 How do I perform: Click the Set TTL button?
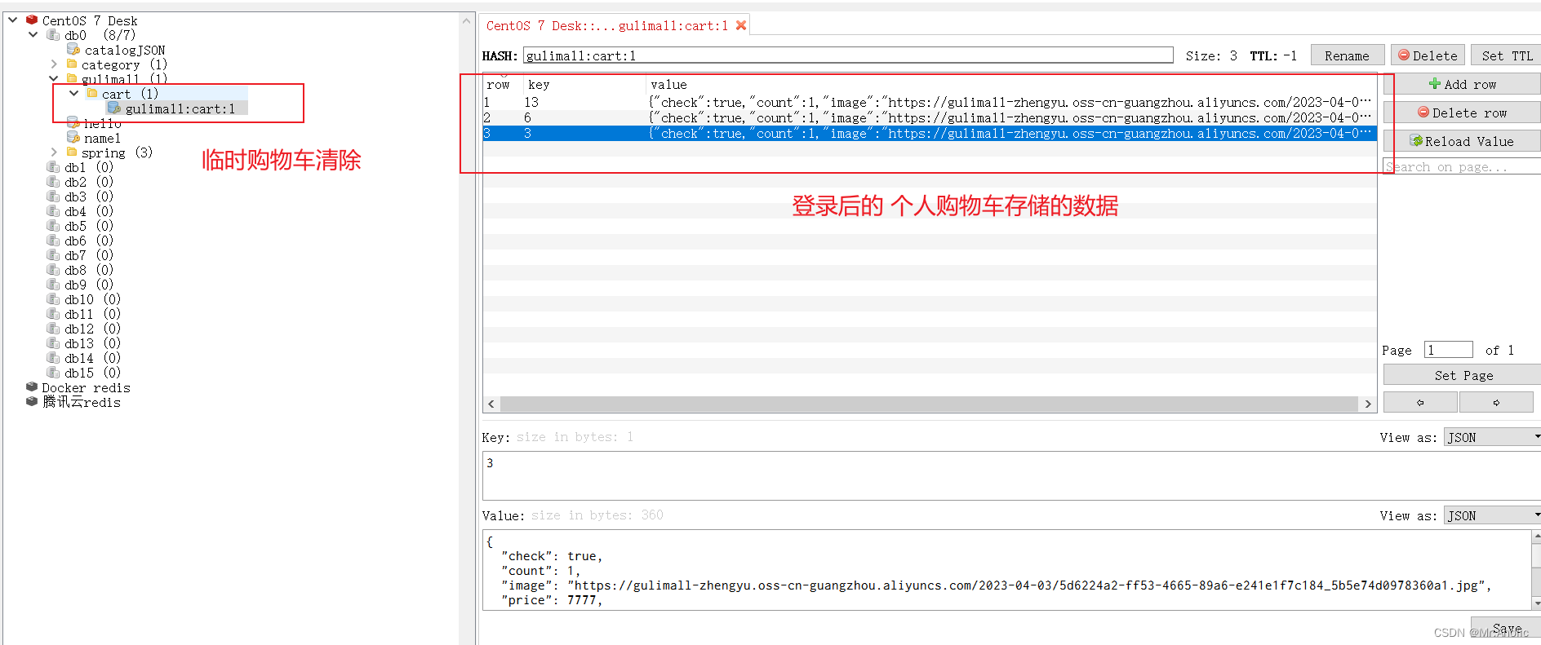click(1506, 55)
